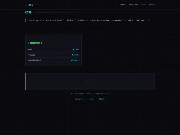This screenshot has height=135, width=180.
Task: Click the host row label
Action: [x=30, y=50]
